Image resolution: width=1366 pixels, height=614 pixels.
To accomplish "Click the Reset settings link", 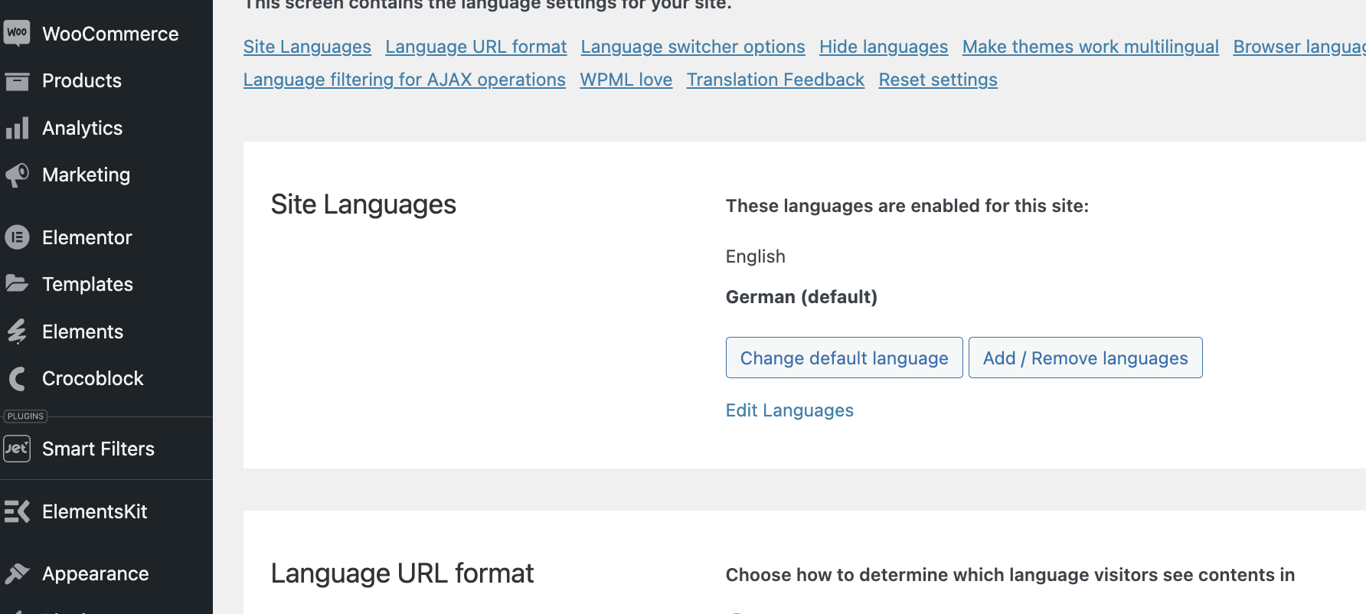I will click(x=937, y=80).
